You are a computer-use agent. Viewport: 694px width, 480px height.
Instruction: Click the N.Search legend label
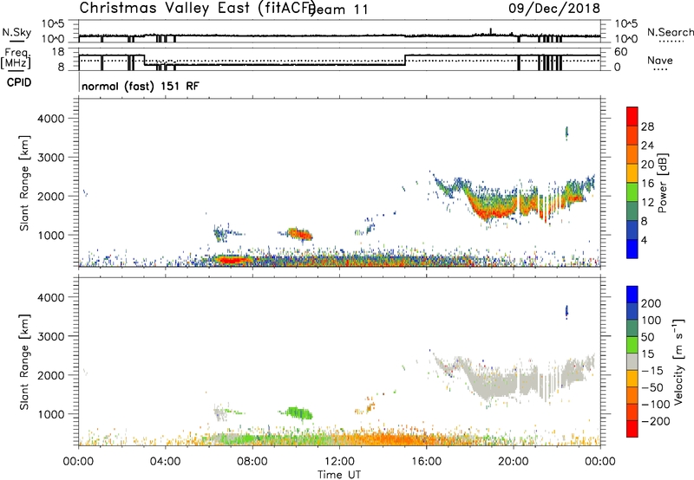pos(670,32)
